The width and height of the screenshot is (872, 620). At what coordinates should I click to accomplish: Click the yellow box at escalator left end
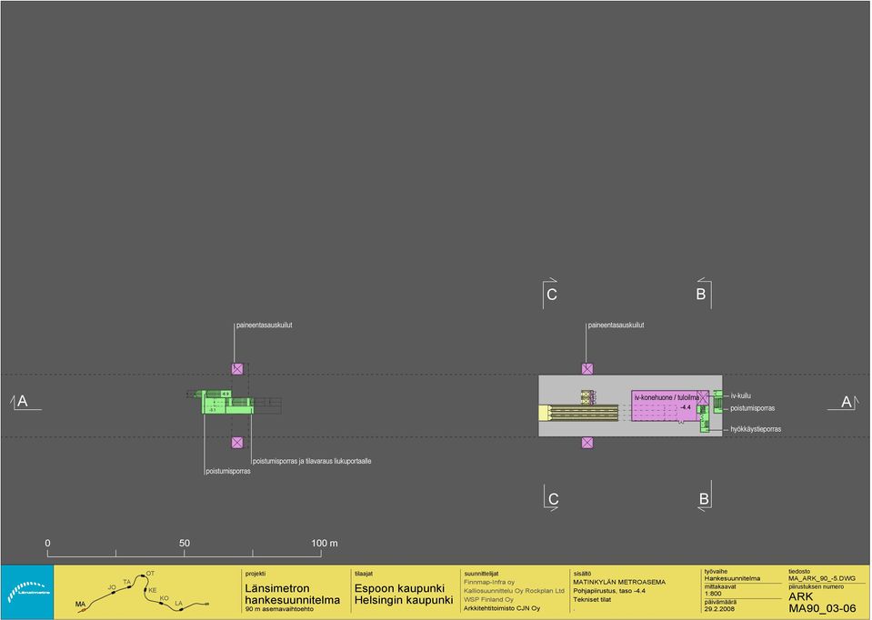coord(544,413)
